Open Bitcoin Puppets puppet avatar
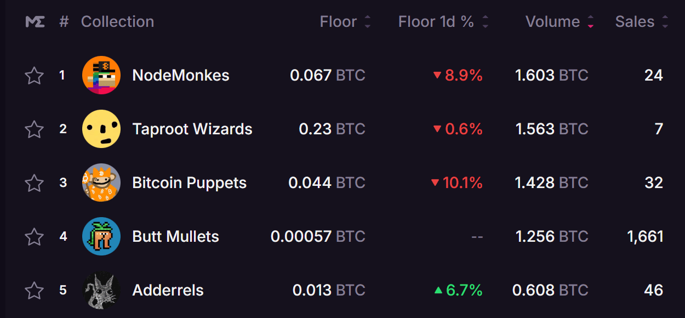685x318 pixels. (x=101, y=183)
